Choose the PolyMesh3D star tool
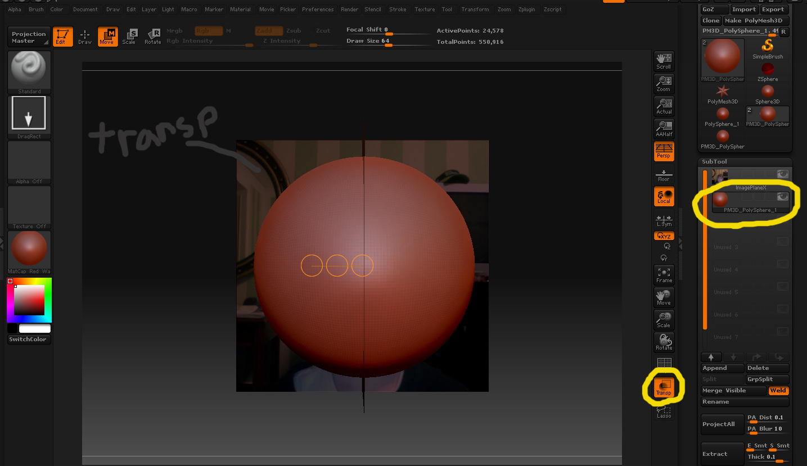 [x=723, y=94]
